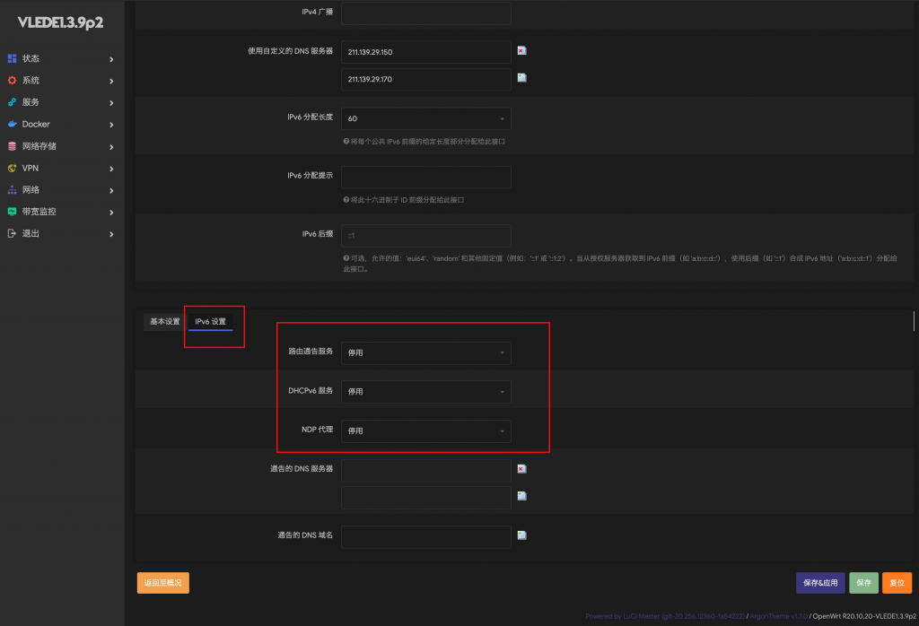Click the 网络存储 storage icon
919x626 pixels.
pos(12,146)
